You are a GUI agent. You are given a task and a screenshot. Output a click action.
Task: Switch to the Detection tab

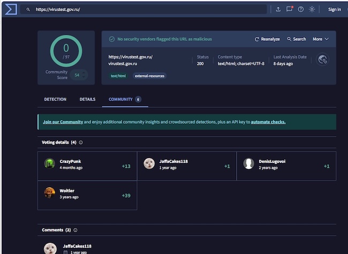click(x=55, y=99)
